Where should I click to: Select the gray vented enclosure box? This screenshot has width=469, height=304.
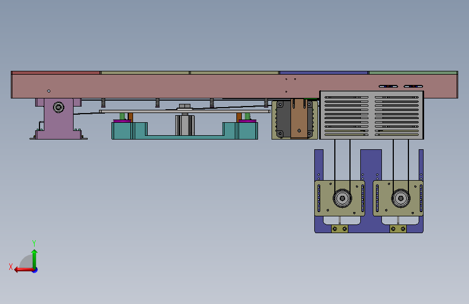pyautogui.click(x=372, y=115)
